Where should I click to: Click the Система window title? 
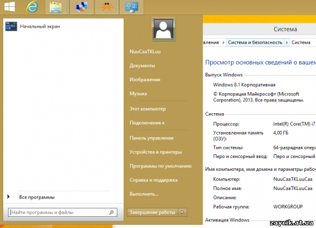(285, 29)
